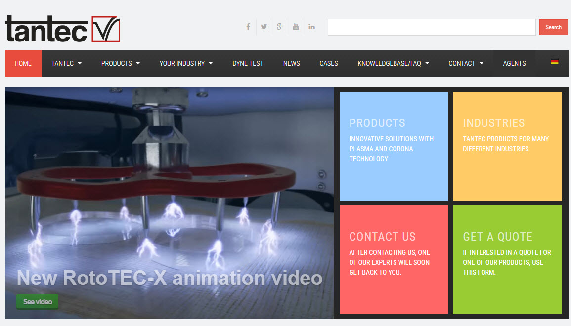Click the Tantec logo

pos(62,29)
